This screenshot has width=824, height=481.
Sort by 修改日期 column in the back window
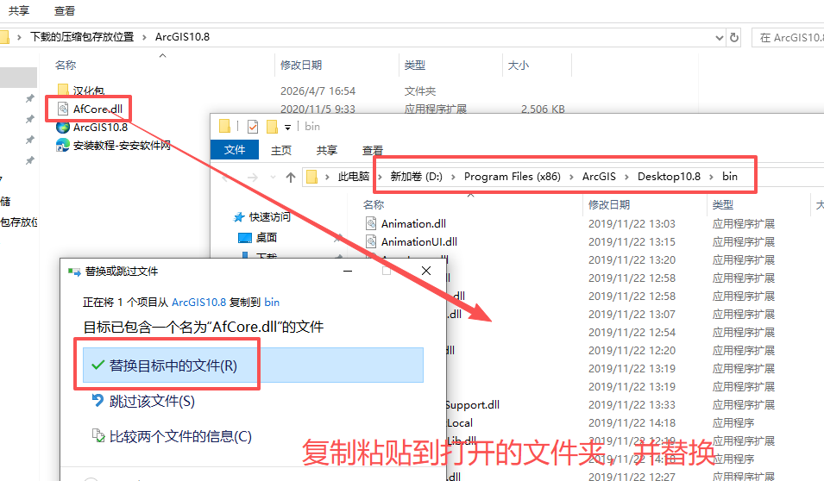point(301,66)
